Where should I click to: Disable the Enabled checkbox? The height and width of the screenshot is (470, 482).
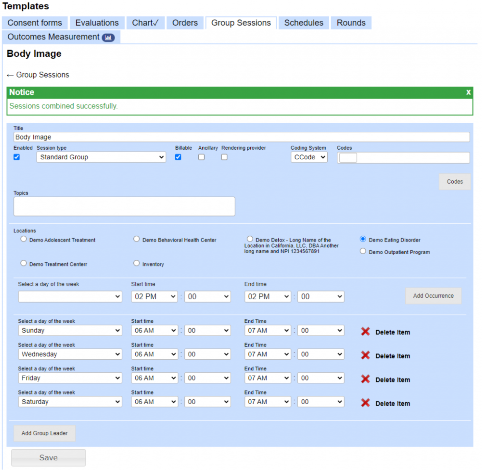(17, 157)
